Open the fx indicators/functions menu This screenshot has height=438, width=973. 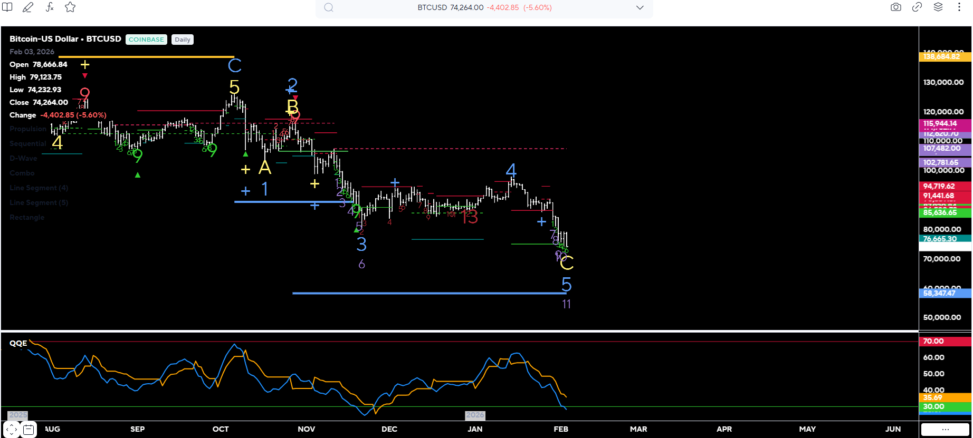tap(49, 7)
